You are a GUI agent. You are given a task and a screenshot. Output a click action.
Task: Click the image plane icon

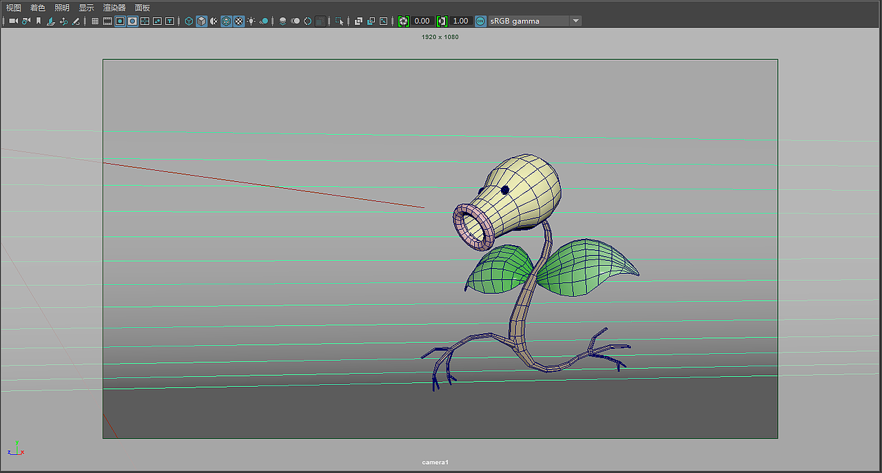(x=50, y=21)
